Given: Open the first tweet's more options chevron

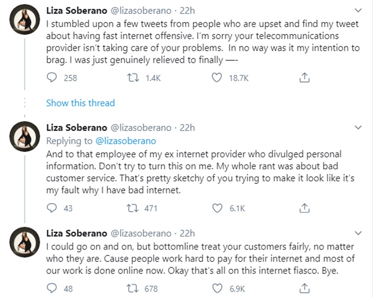Looking at the screenshot, I should [x=358, y=10].
